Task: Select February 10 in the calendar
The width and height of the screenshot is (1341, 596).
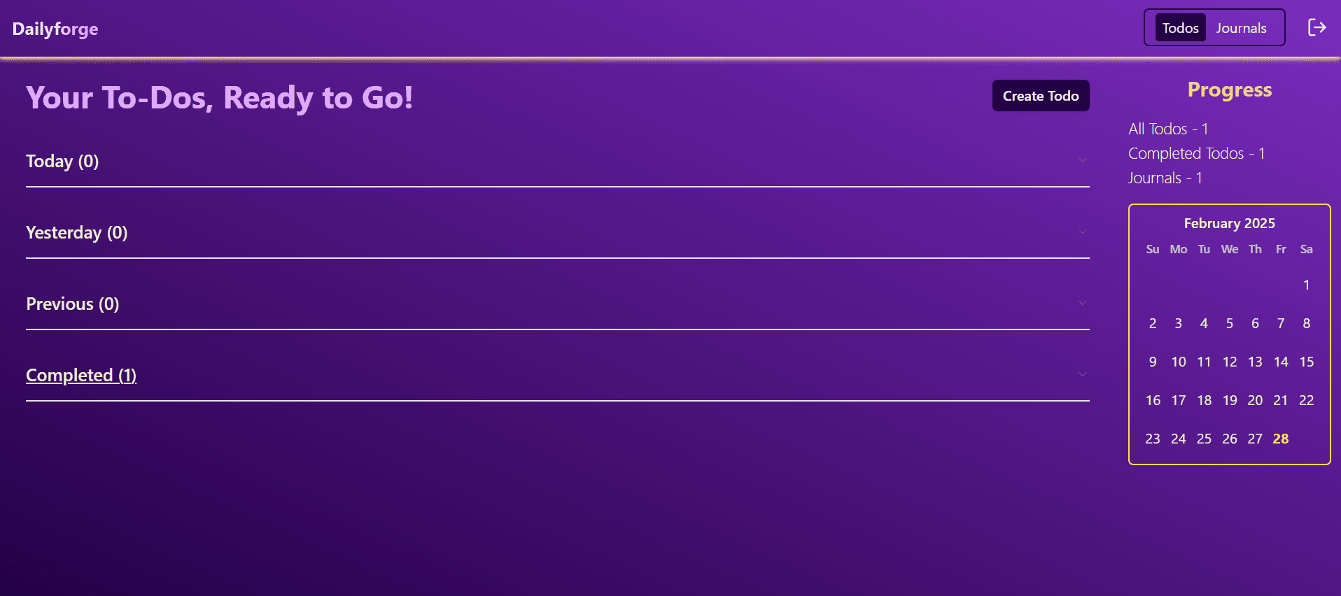Action: (1179, 362)
